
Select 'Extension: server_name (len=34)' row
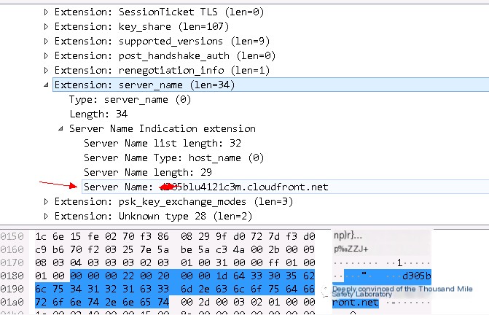point(270,85)
